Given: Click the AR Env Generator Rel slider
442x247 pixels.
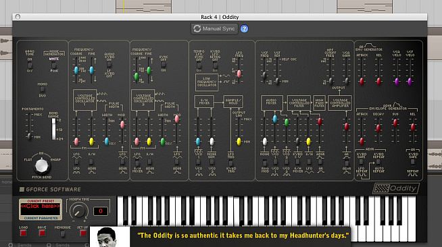Looking at the screenshot, I should 379,82.
